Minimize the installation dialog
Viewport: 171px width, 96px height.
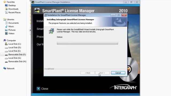pos(113,15)
